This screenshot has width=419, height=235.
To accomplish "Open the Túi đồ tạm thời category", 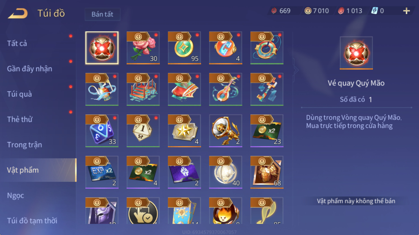I will pyautogui.click(x=32, y=221).
